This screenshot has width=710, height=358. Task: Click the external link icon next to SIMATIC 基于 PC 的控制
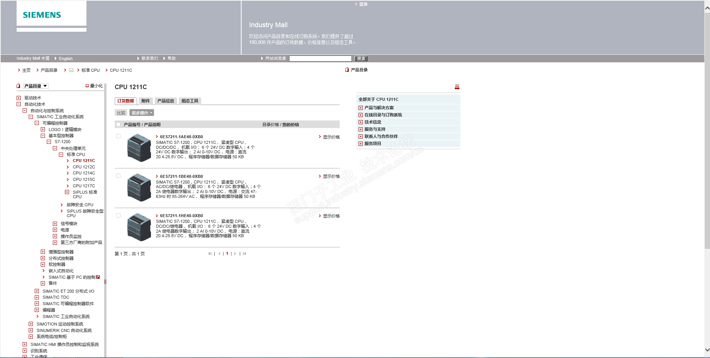click(x=98, y=277)
